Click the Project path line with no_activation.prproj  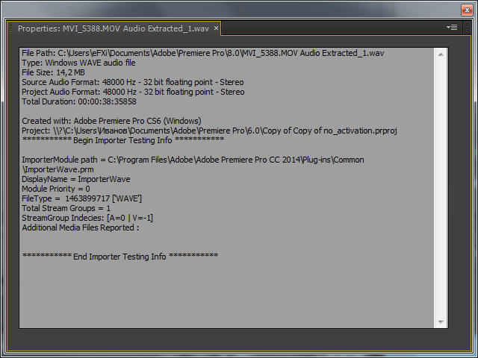coord(209,131)
